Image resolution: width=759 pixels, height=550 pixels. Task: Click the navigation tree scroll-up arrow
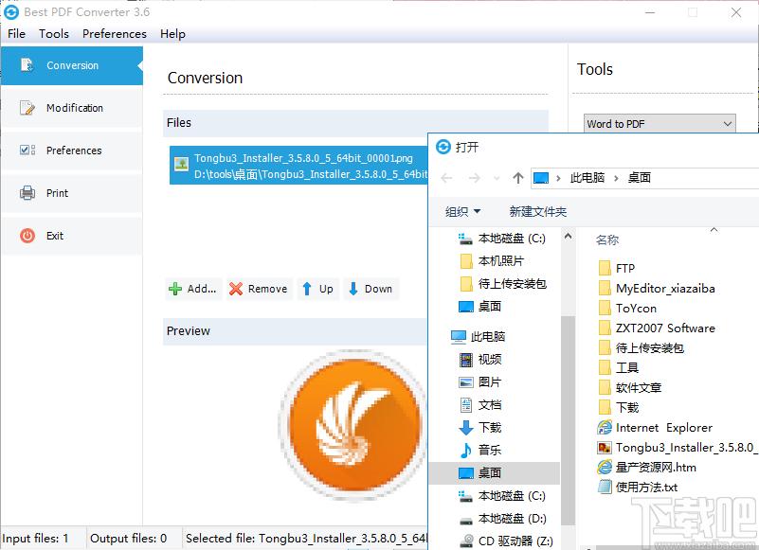coord(569,236)
